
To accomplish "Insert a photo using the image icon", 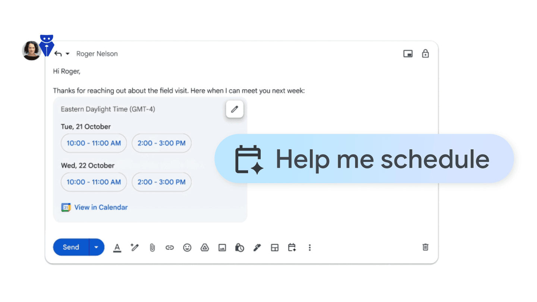I will pyautogui.click(x=222, y=247).
